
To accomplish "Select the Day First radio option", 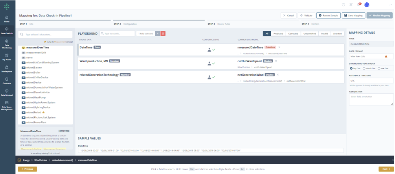I will coord(351,68).
